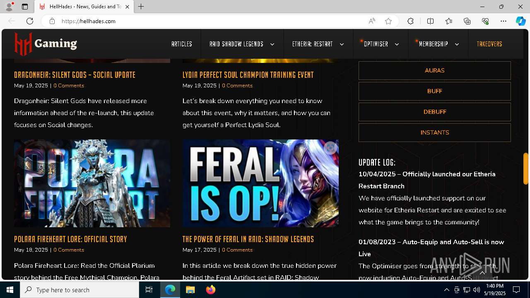Close the HellHades browser tab

pyautogui.click(x=128, y=7)
